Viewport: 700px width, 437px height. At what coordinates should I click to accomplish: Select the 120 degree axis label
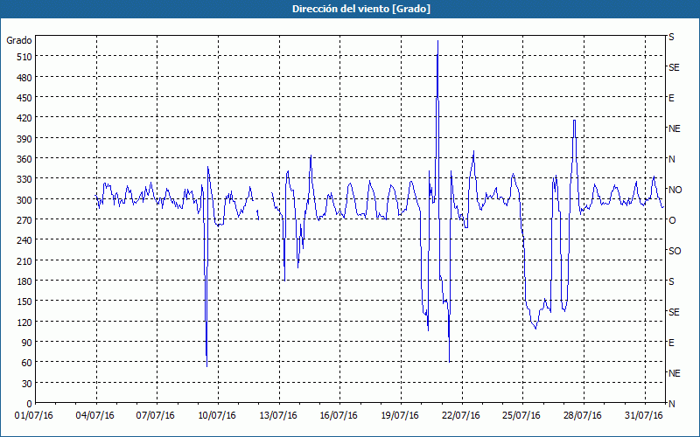click(x=25, y=323)
